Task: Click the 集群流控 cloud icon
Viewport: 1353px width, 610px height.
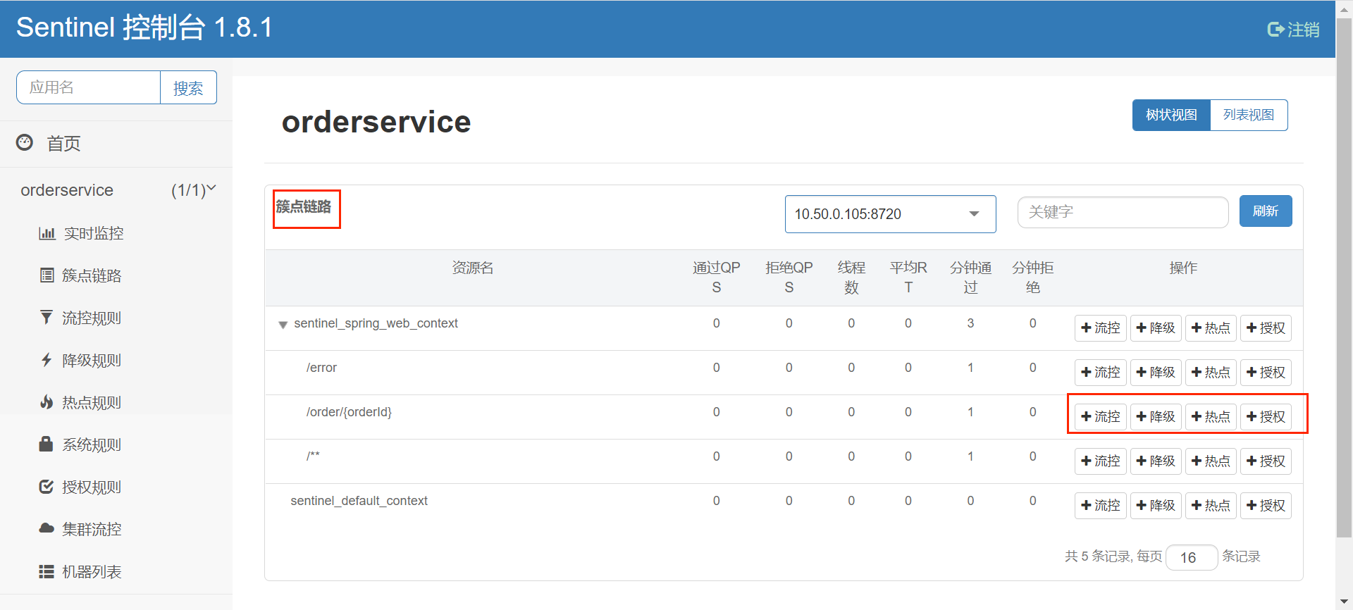Action: [x=47, y=528]
